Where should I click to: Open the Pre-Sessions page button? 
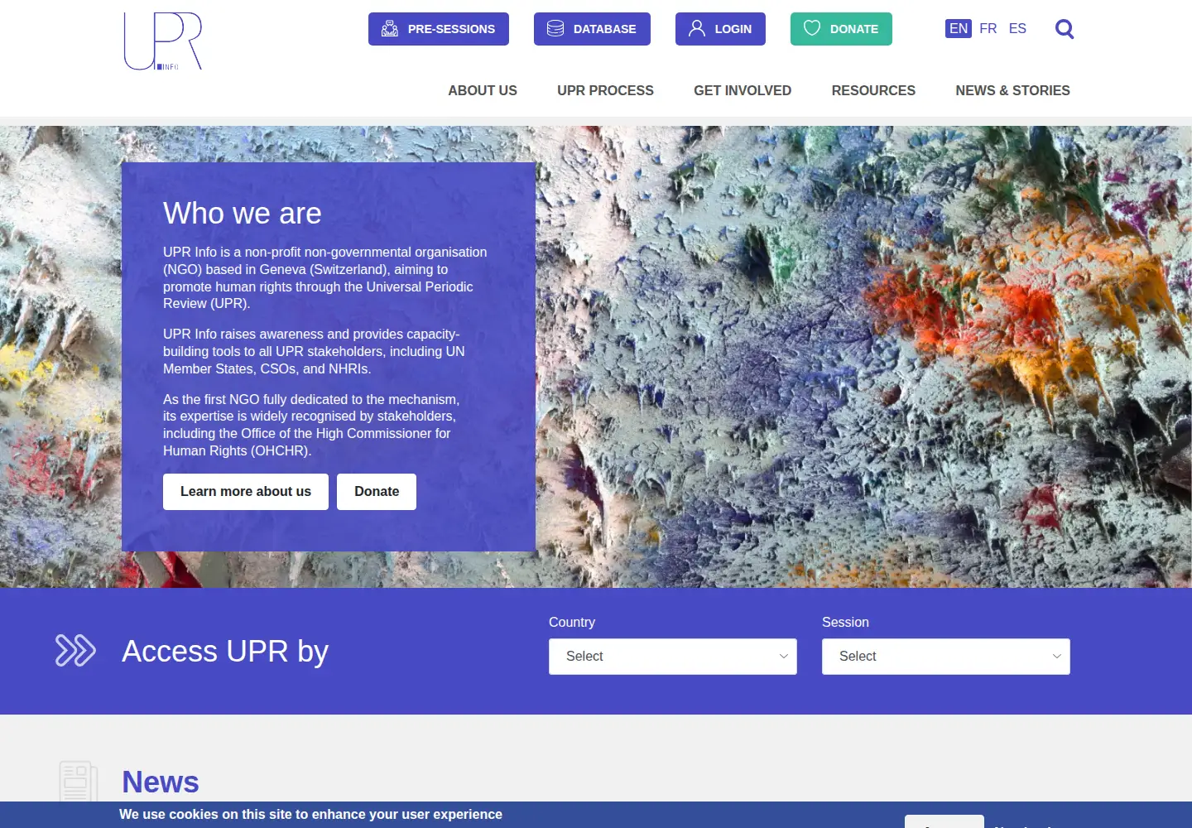(439, 29)
